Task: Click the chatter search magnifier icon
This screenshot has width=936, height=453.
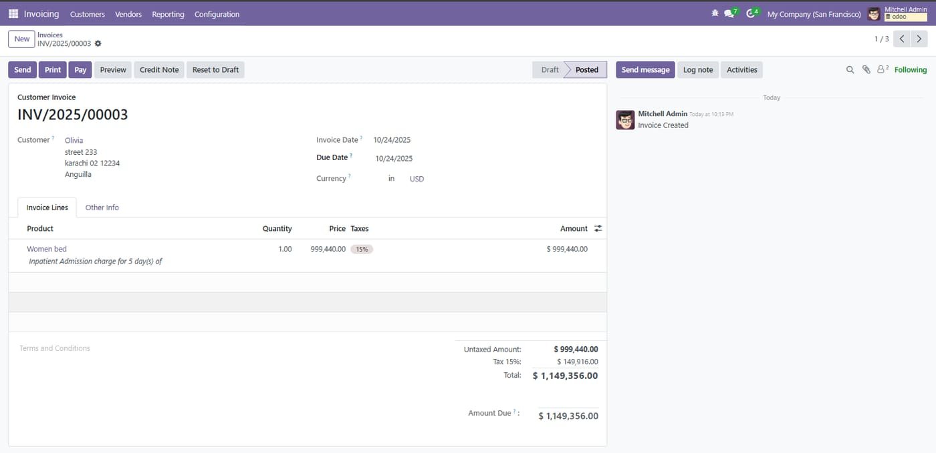Action: [850, 69]
